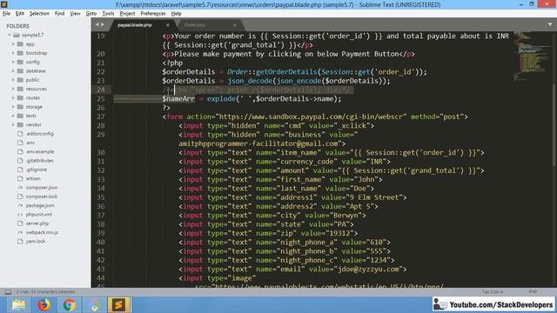The height and width of the screenshot is (313, 557).
Task: Expand the app folder
Action: [x=14, y=44]
